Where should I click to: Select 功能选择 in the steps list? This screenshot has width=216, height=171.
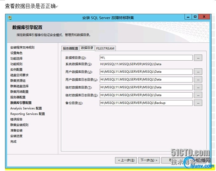(16, 58)
